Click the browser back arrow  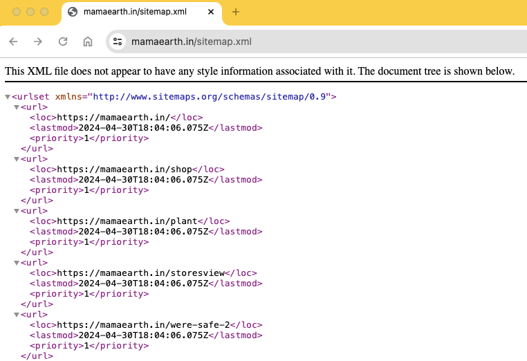pos(13,41)
